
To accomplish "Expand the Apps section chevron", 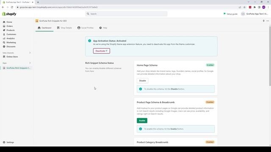I will [x=30, y=63].
